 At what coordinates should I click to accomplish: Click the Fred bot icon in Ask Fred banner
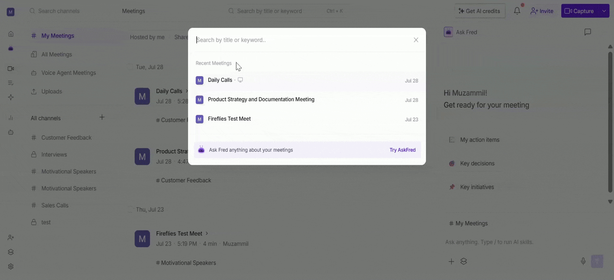pos(201,150)
